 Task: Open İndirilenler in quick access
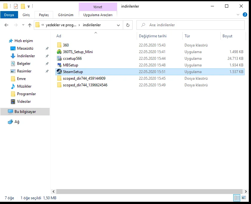[26, 56]
